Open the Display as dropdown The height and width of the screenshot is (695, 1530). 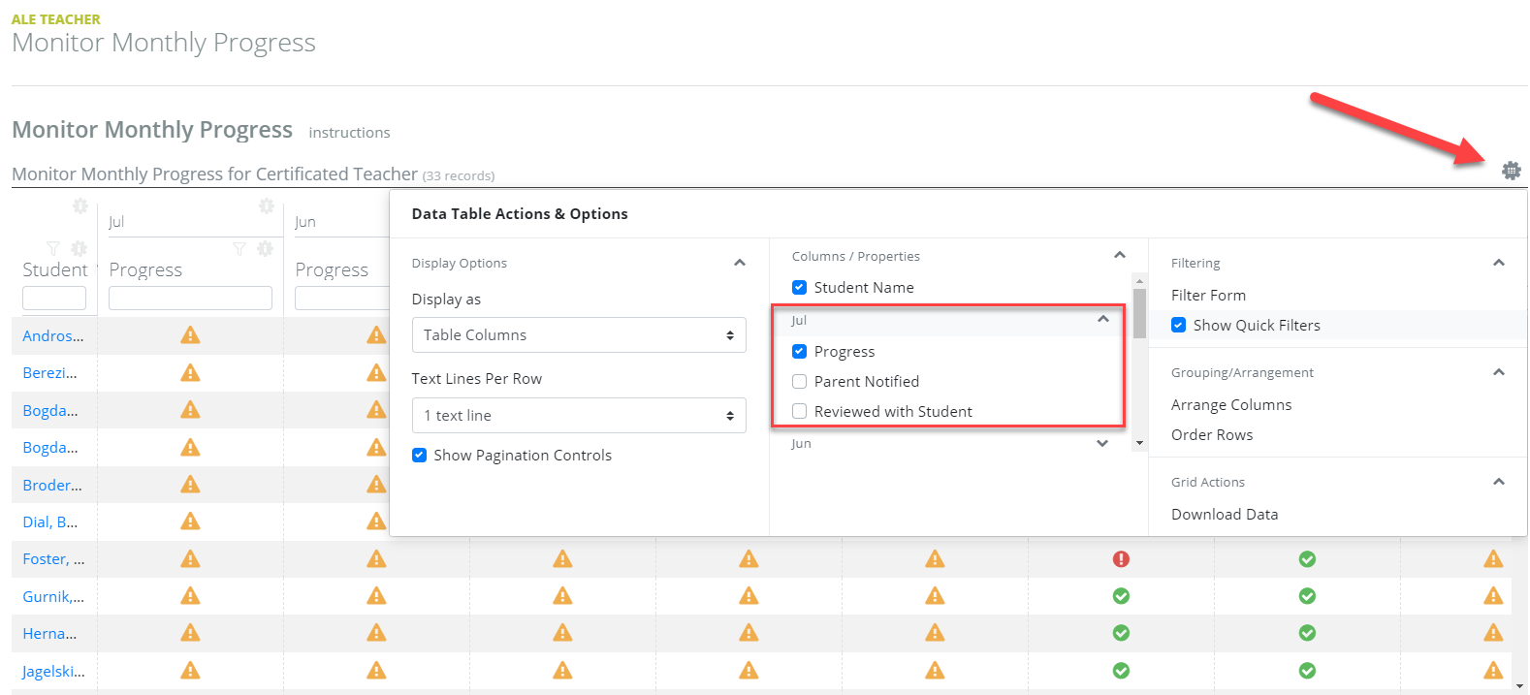tap(579, 334)
